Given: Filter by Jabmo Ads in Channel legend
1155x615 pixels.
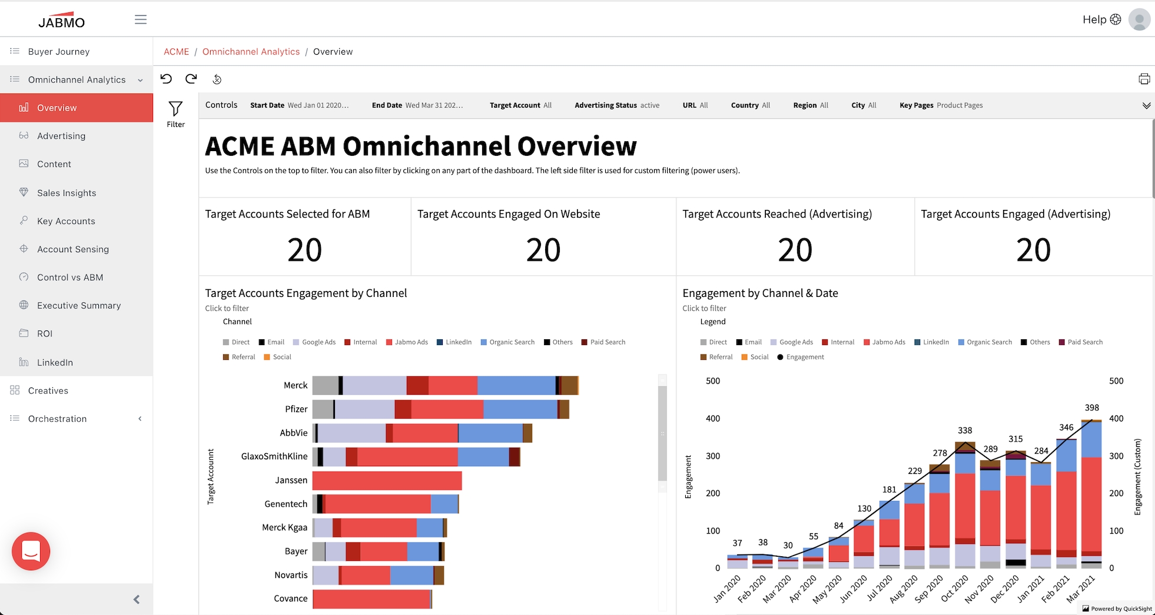Looking at the screenshot, I should tap(407, 342).
